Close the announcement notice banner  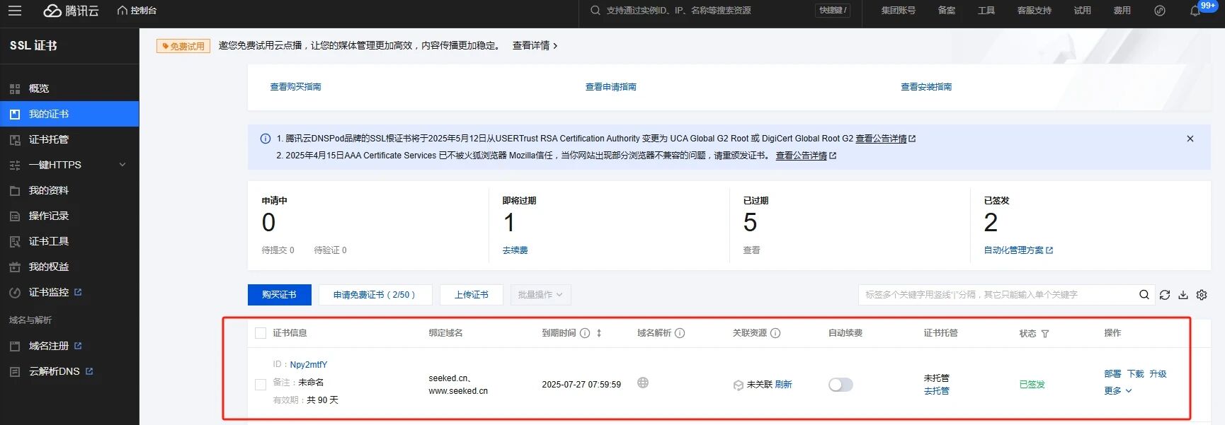pyautogui.click(x=1190, y=139)
